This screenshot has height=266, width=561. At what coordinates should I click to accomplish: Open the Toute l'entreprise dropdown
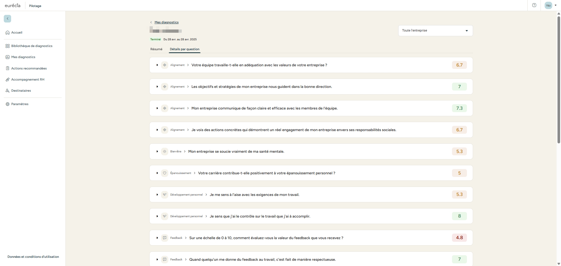(435, 31)
